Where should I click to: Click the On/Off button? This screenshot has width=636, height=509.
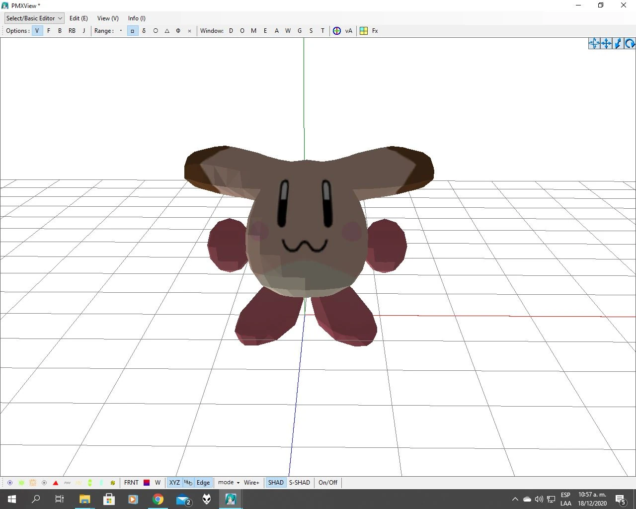tap(328, 483)
